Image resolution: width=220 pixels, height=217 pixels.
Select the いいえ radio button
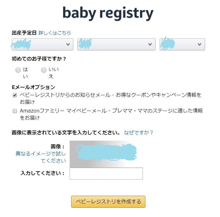point(44,70)
